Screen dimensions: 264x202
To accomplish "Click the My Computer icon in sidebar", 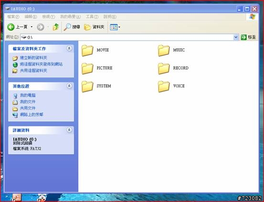I will point(15,96).
